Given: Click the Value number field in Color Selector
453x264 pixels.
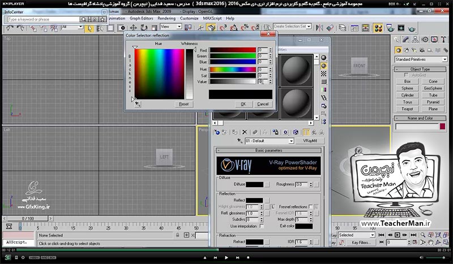Looking at the screenshot, I should (263, 81).
